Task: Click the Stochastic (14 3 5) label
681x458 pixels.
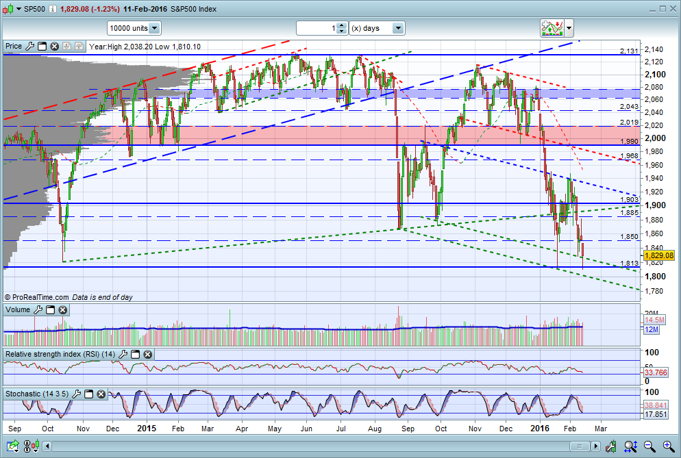Action: click(x=37, y=394)
